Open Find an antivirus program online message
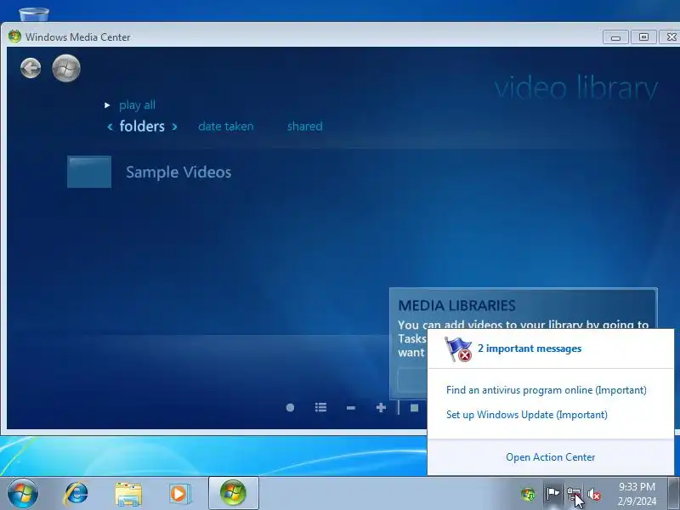 point(546,390)
